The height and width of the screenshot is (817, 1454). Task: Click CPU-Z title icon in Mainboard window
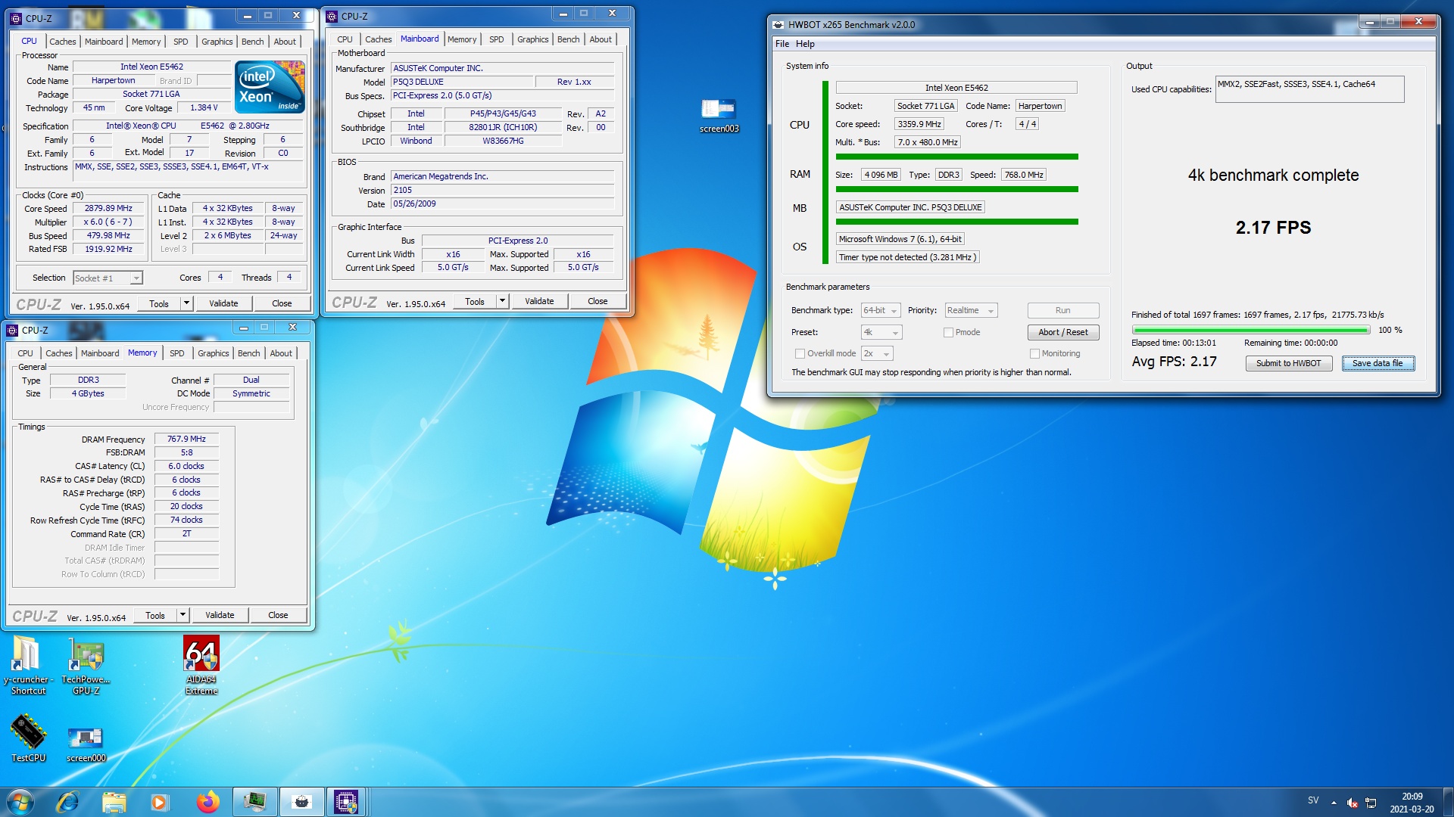(332, 16)
